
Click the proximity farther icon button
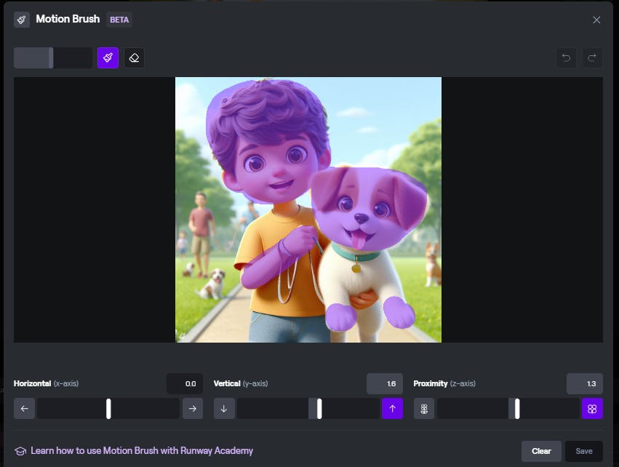[x=424, y=409]
